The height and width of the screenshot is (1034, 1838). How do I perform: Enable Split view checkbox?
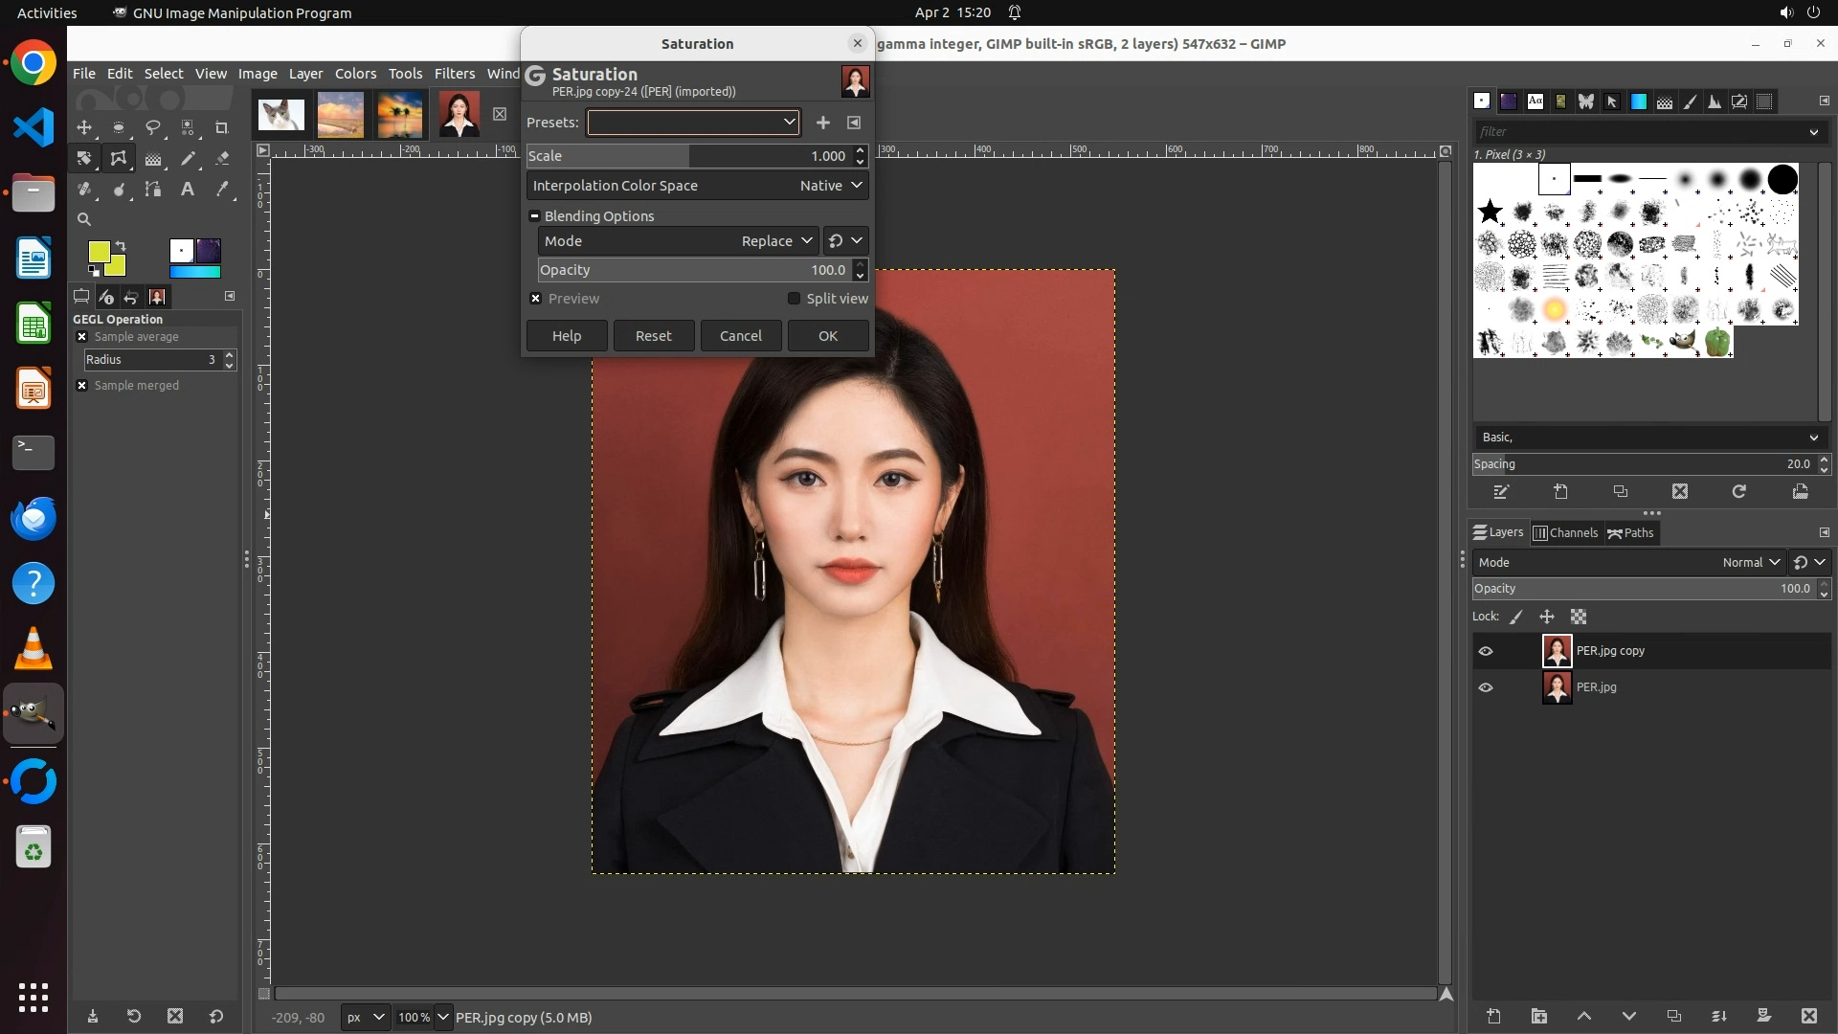pyautogui.click(x=794, y=299)
